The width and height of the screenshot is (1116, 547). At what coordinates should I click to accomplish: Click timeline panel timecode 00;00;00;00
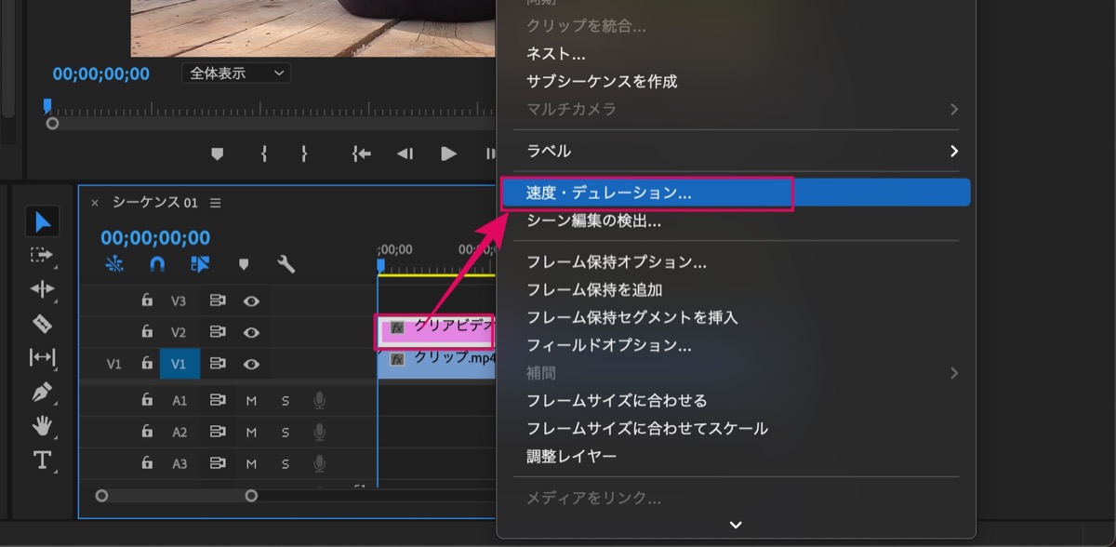(155, 238)
